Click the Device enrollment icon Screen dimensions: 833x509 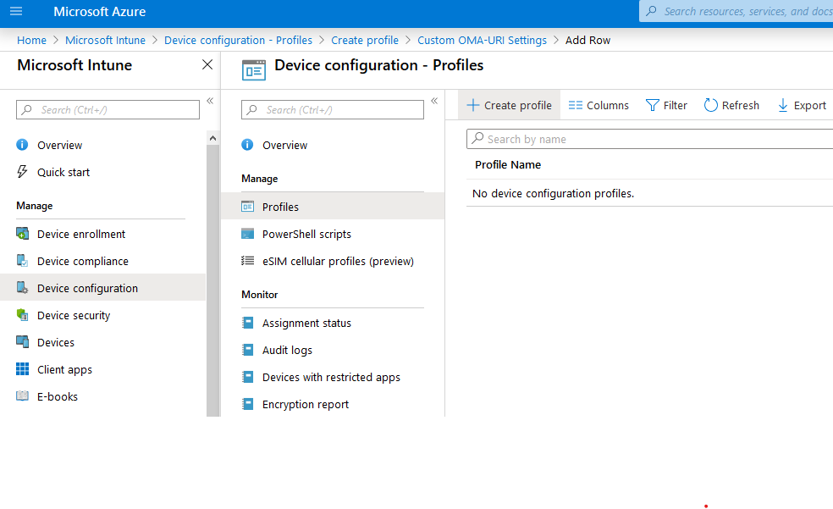coord(23,235)
